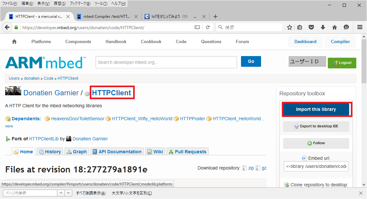Go to Dashboard
The height and width of the screenshot is (199, 367).
305,42
